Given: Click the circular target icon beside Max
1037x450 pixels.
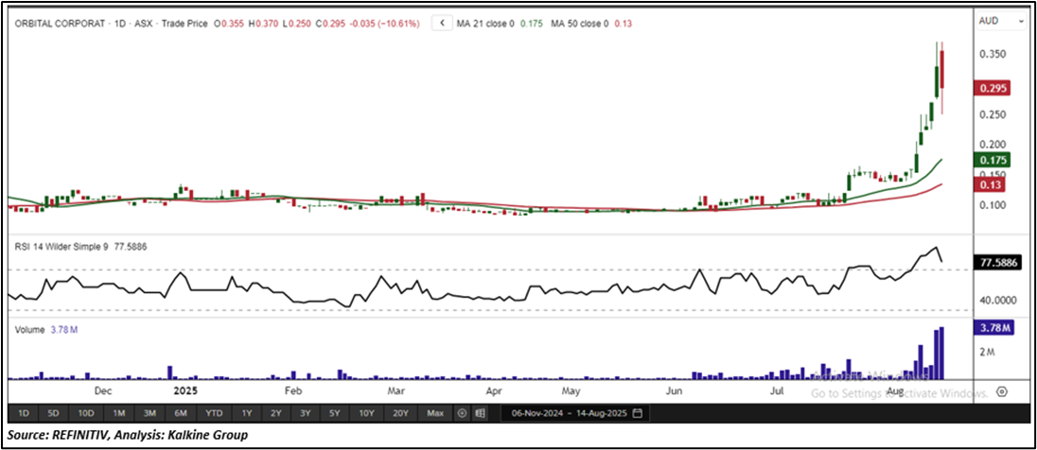Looking at the screenshot, I should click(463, 414).
